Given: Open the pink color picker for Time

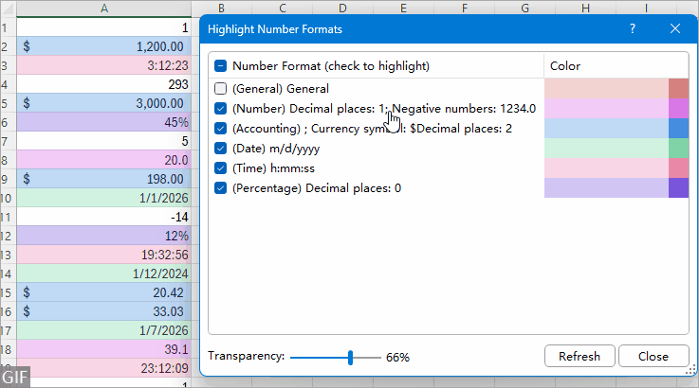Looking at the screenshot, I should click(678, 168).
